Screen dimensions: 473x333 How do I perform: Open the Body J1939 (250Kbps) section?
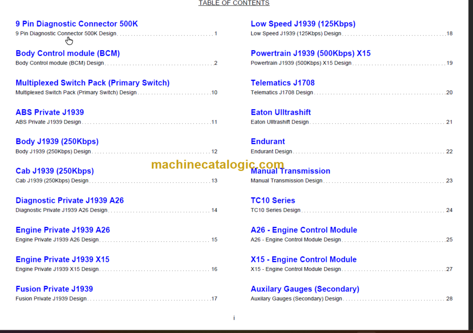click(57, 142)
